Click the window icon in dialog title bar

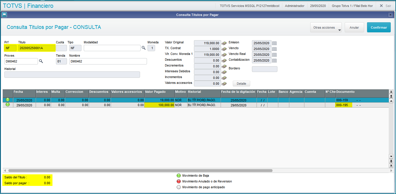click(x=4, y=14)
